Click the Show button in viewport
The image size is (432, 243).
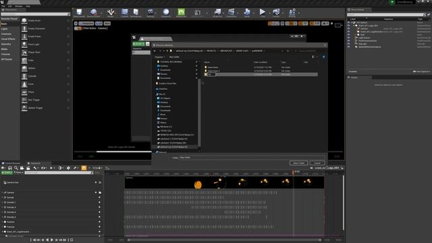107,24
